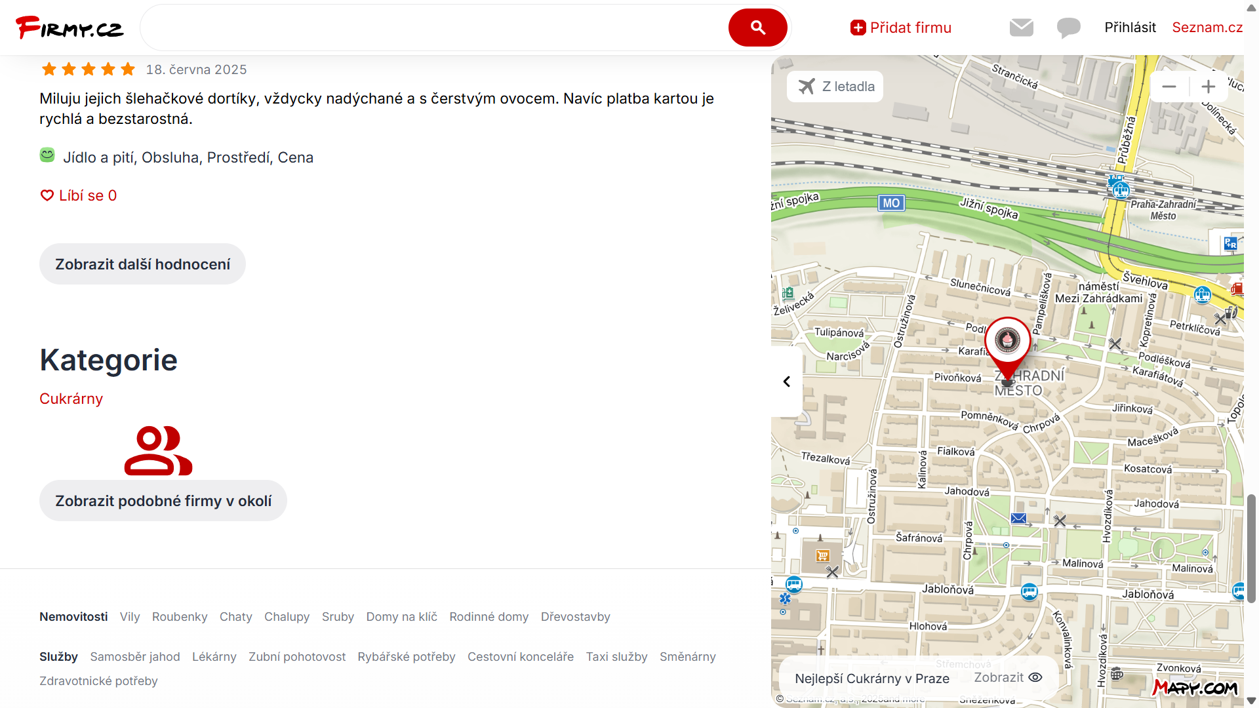
Task: Toggle the Z letadla aerial view
Action: [x=835, y=87]
